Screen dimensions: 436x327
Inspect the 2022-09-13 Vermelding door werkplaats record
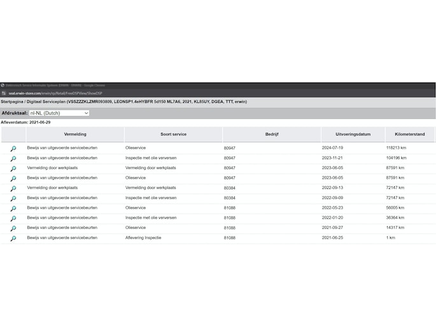(x=13, y=188)
